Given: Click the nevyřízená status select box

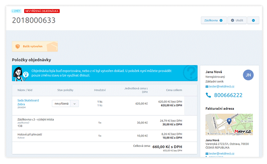Looking at the screenshot, I should 61,103.
